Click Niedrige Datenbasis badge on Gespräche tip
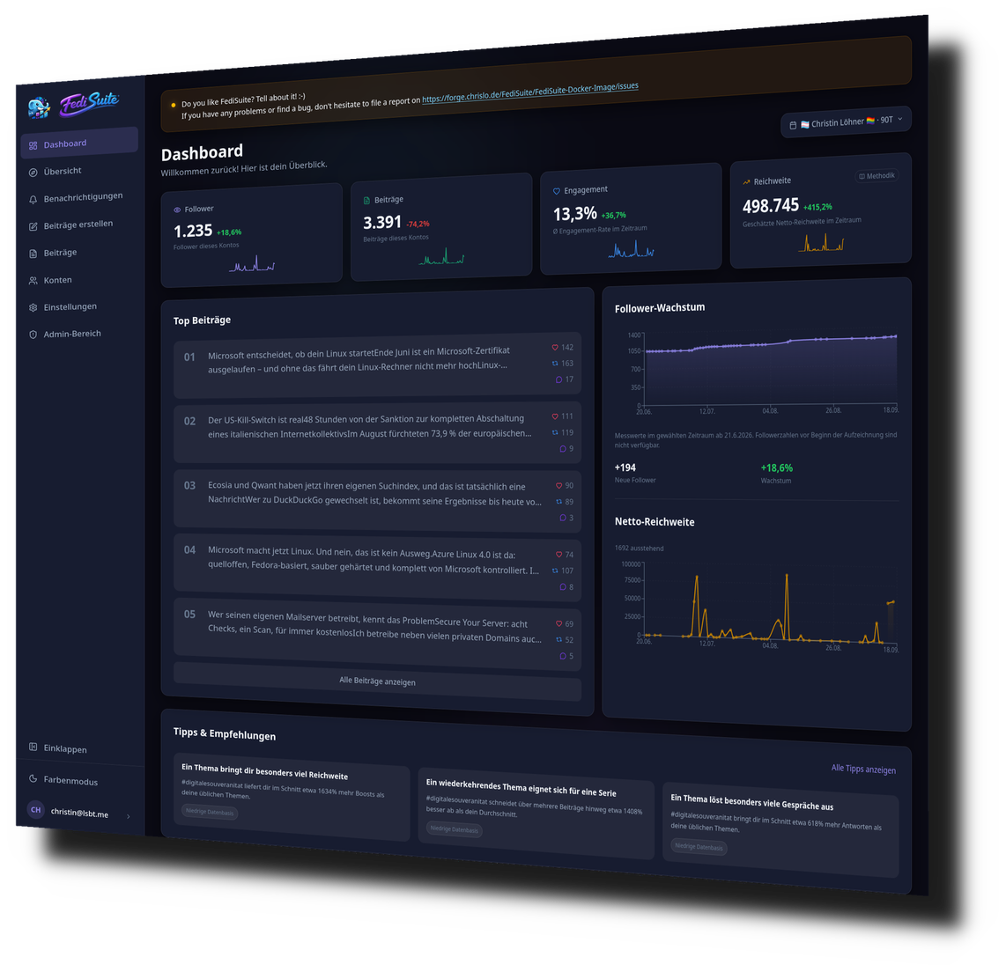 point(699,847)
